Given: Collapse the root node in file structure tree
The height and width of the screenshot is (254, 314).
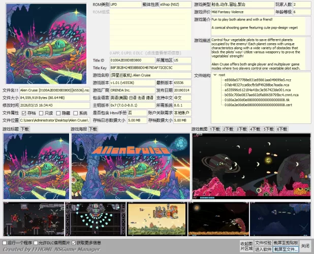Looking at the screenshot, I should click(x=215, y=75).
